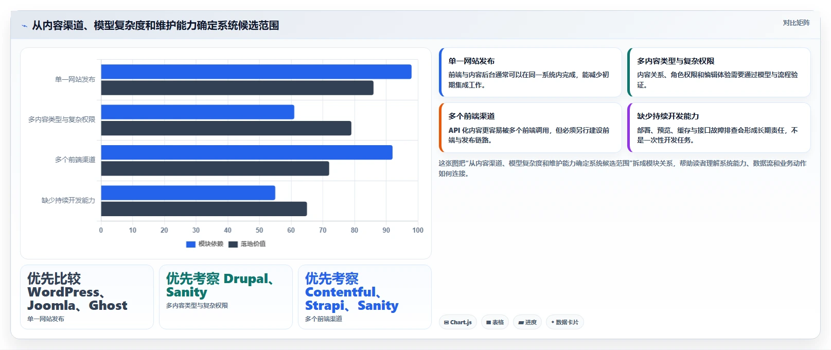
Task: Click the description starting with 部署、预览
Action: pos(717,135)
